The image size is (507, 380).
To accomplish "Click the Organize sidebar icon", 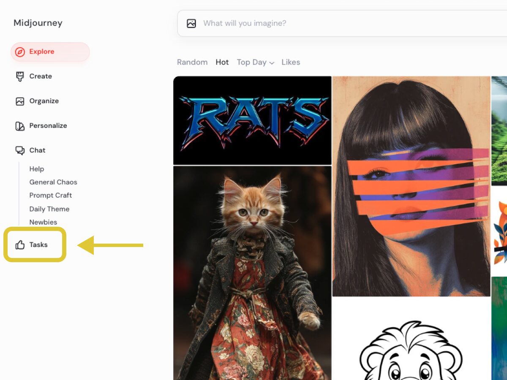I will coord(19,101).
